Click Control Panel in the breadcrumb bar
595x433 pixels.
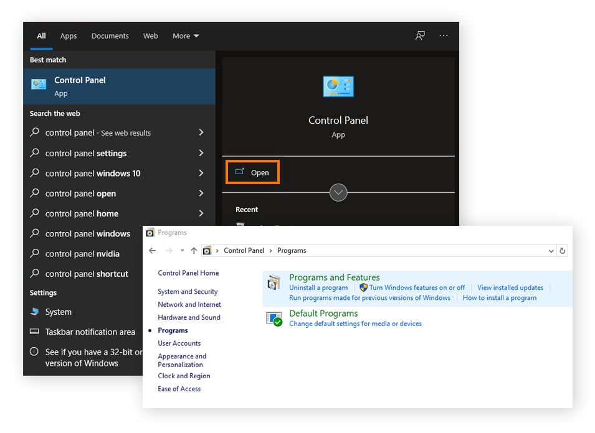244,250
